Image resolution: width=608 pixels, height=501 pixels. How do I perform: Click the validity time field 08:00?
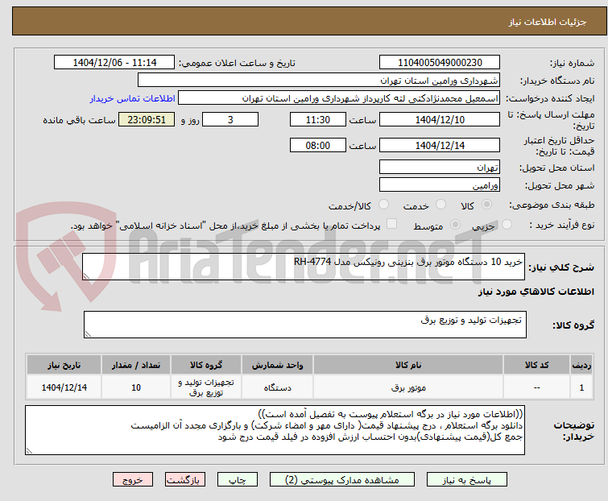[318, 145]
